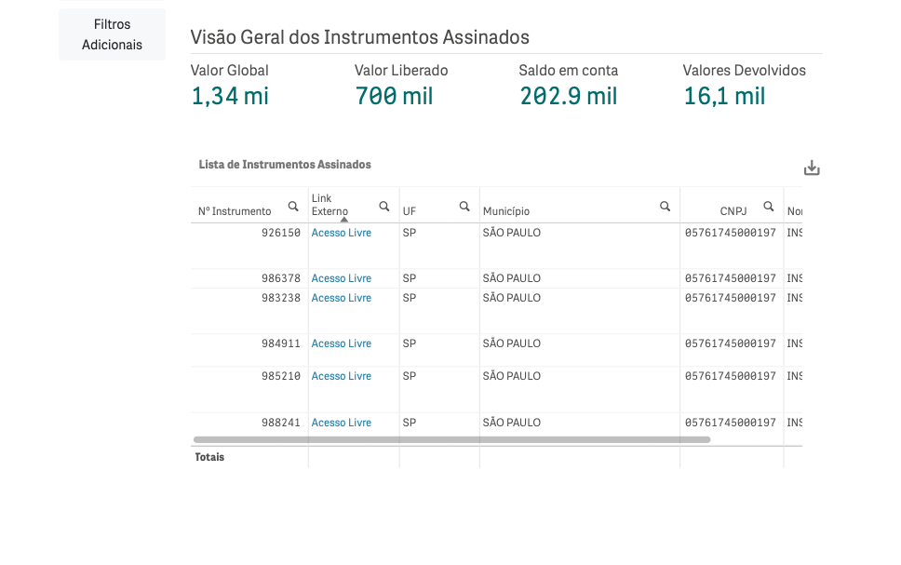Open search for the Município column
Image resolution: width=901 pixels, height=565 pixels.
tap(665, 207)
